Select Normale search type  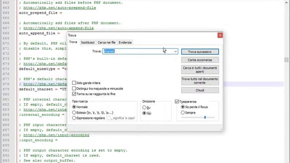[x=74, y=107]
